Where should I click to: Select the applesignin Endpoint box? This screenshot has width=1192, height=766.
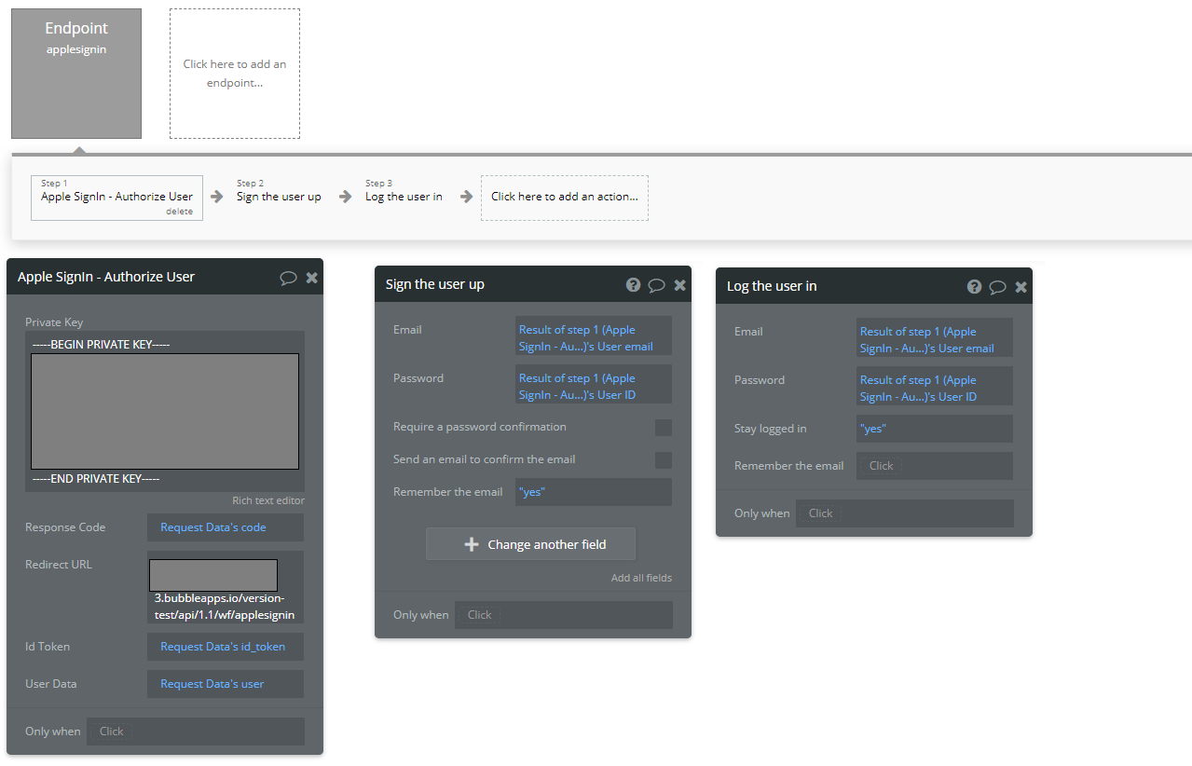coord(76,74)
